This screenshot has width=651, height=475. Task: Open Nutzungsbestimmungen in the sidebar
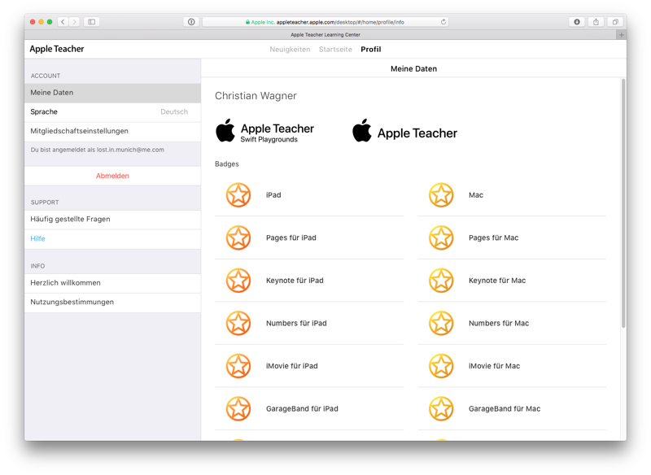112,302
